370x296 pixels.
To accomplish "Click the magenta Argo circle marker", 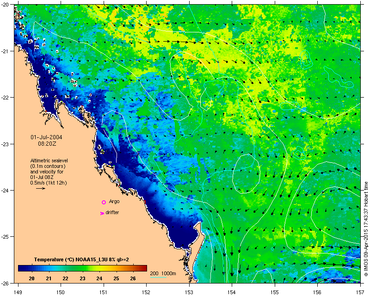I will [104, 202].
